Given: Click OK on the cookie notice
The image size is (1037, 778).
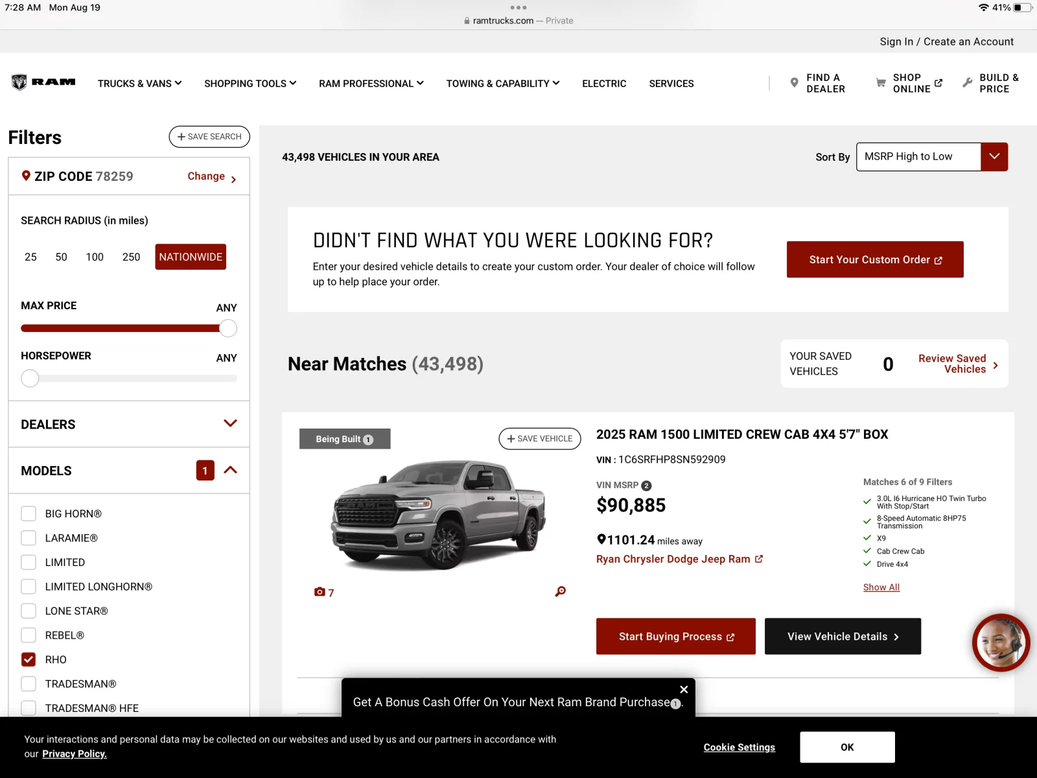Looking at the screenshot, I should pos(847,747).
